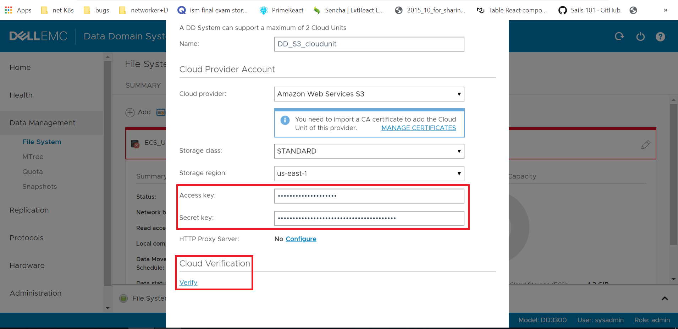Click the Add button label

(x=144, y=112)
